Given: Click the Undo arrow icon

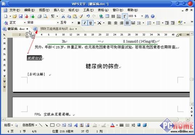Looking at the screenshot, I should point(88,16).
